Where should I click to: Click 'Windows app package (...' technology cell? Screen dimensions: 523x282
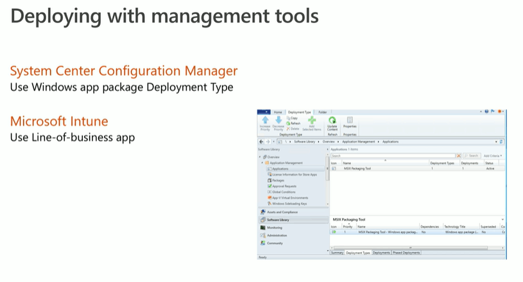click(461, 232)
